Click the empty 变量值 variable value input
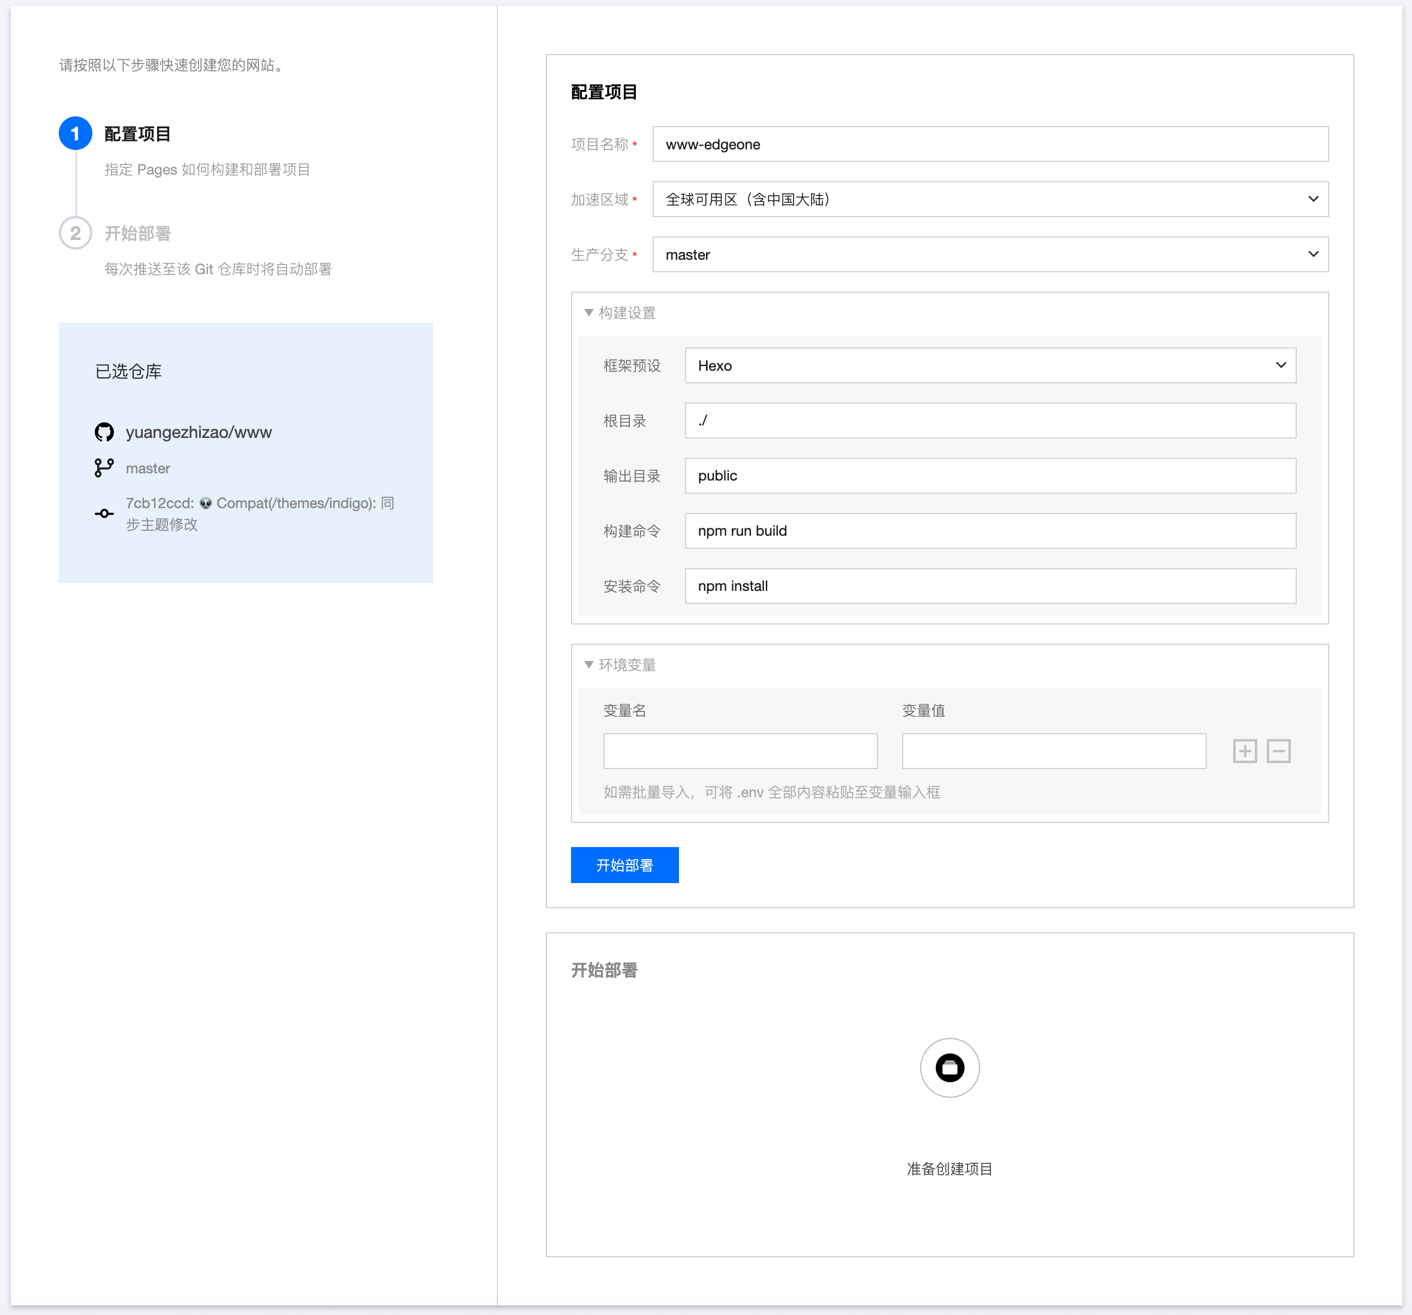 pos(1053,751)
